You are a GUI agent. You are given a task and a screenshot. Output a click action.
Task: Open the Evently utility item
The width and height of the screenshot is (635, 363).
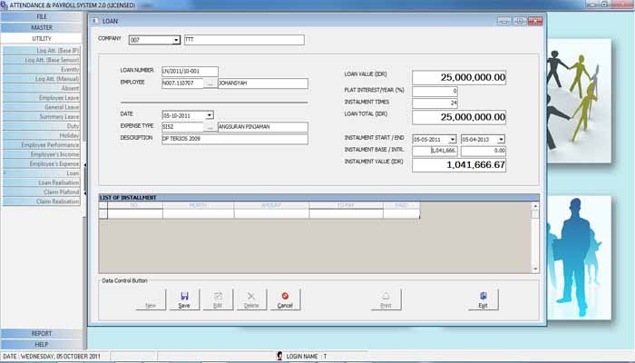tap(42, 69)
